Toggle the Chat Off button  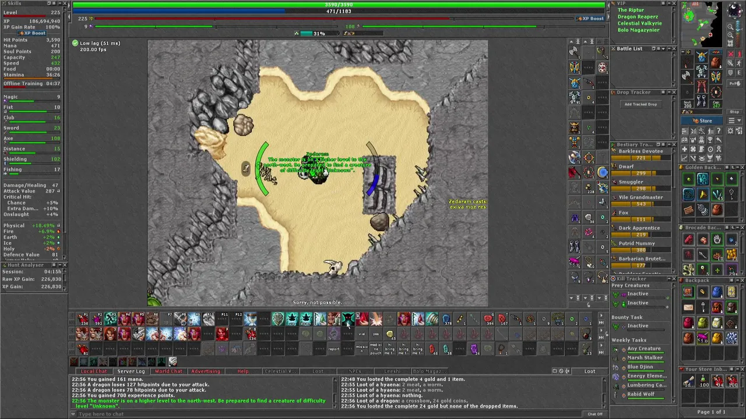pyautogui.click(x=595, y=414)
